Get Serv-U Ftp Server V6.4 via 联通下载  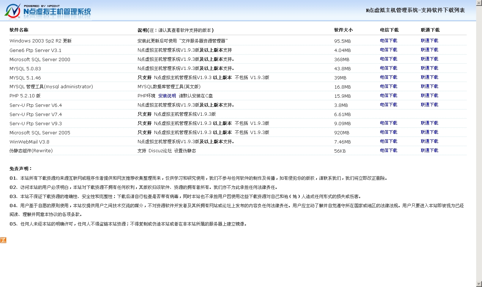pos(429,105)
